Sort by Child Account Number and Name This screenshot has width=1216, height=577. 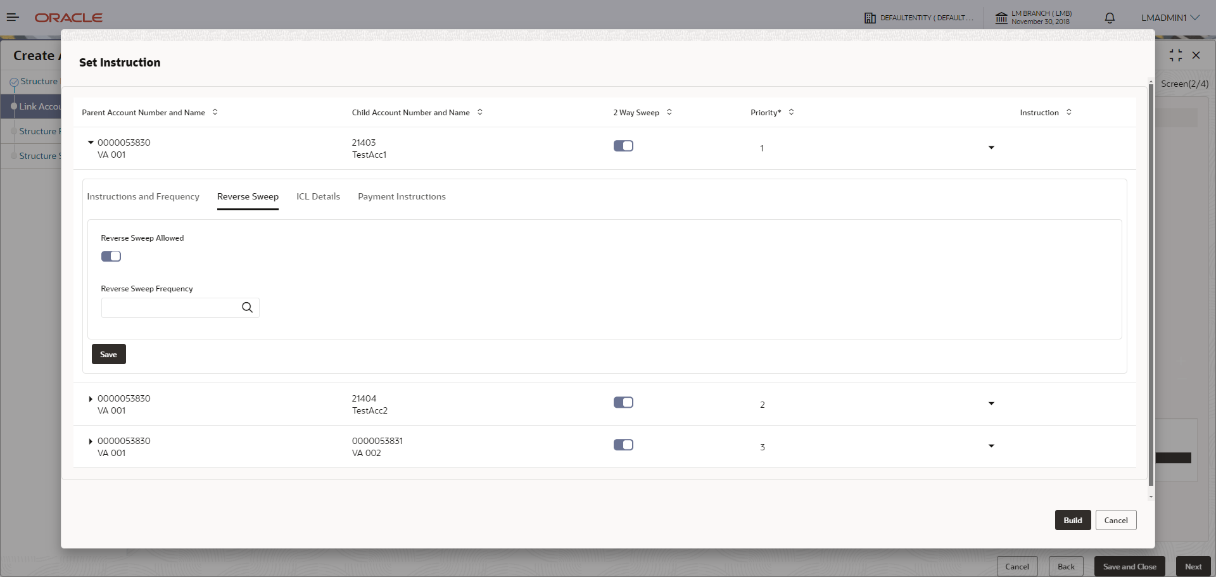(x=480, y=112)
